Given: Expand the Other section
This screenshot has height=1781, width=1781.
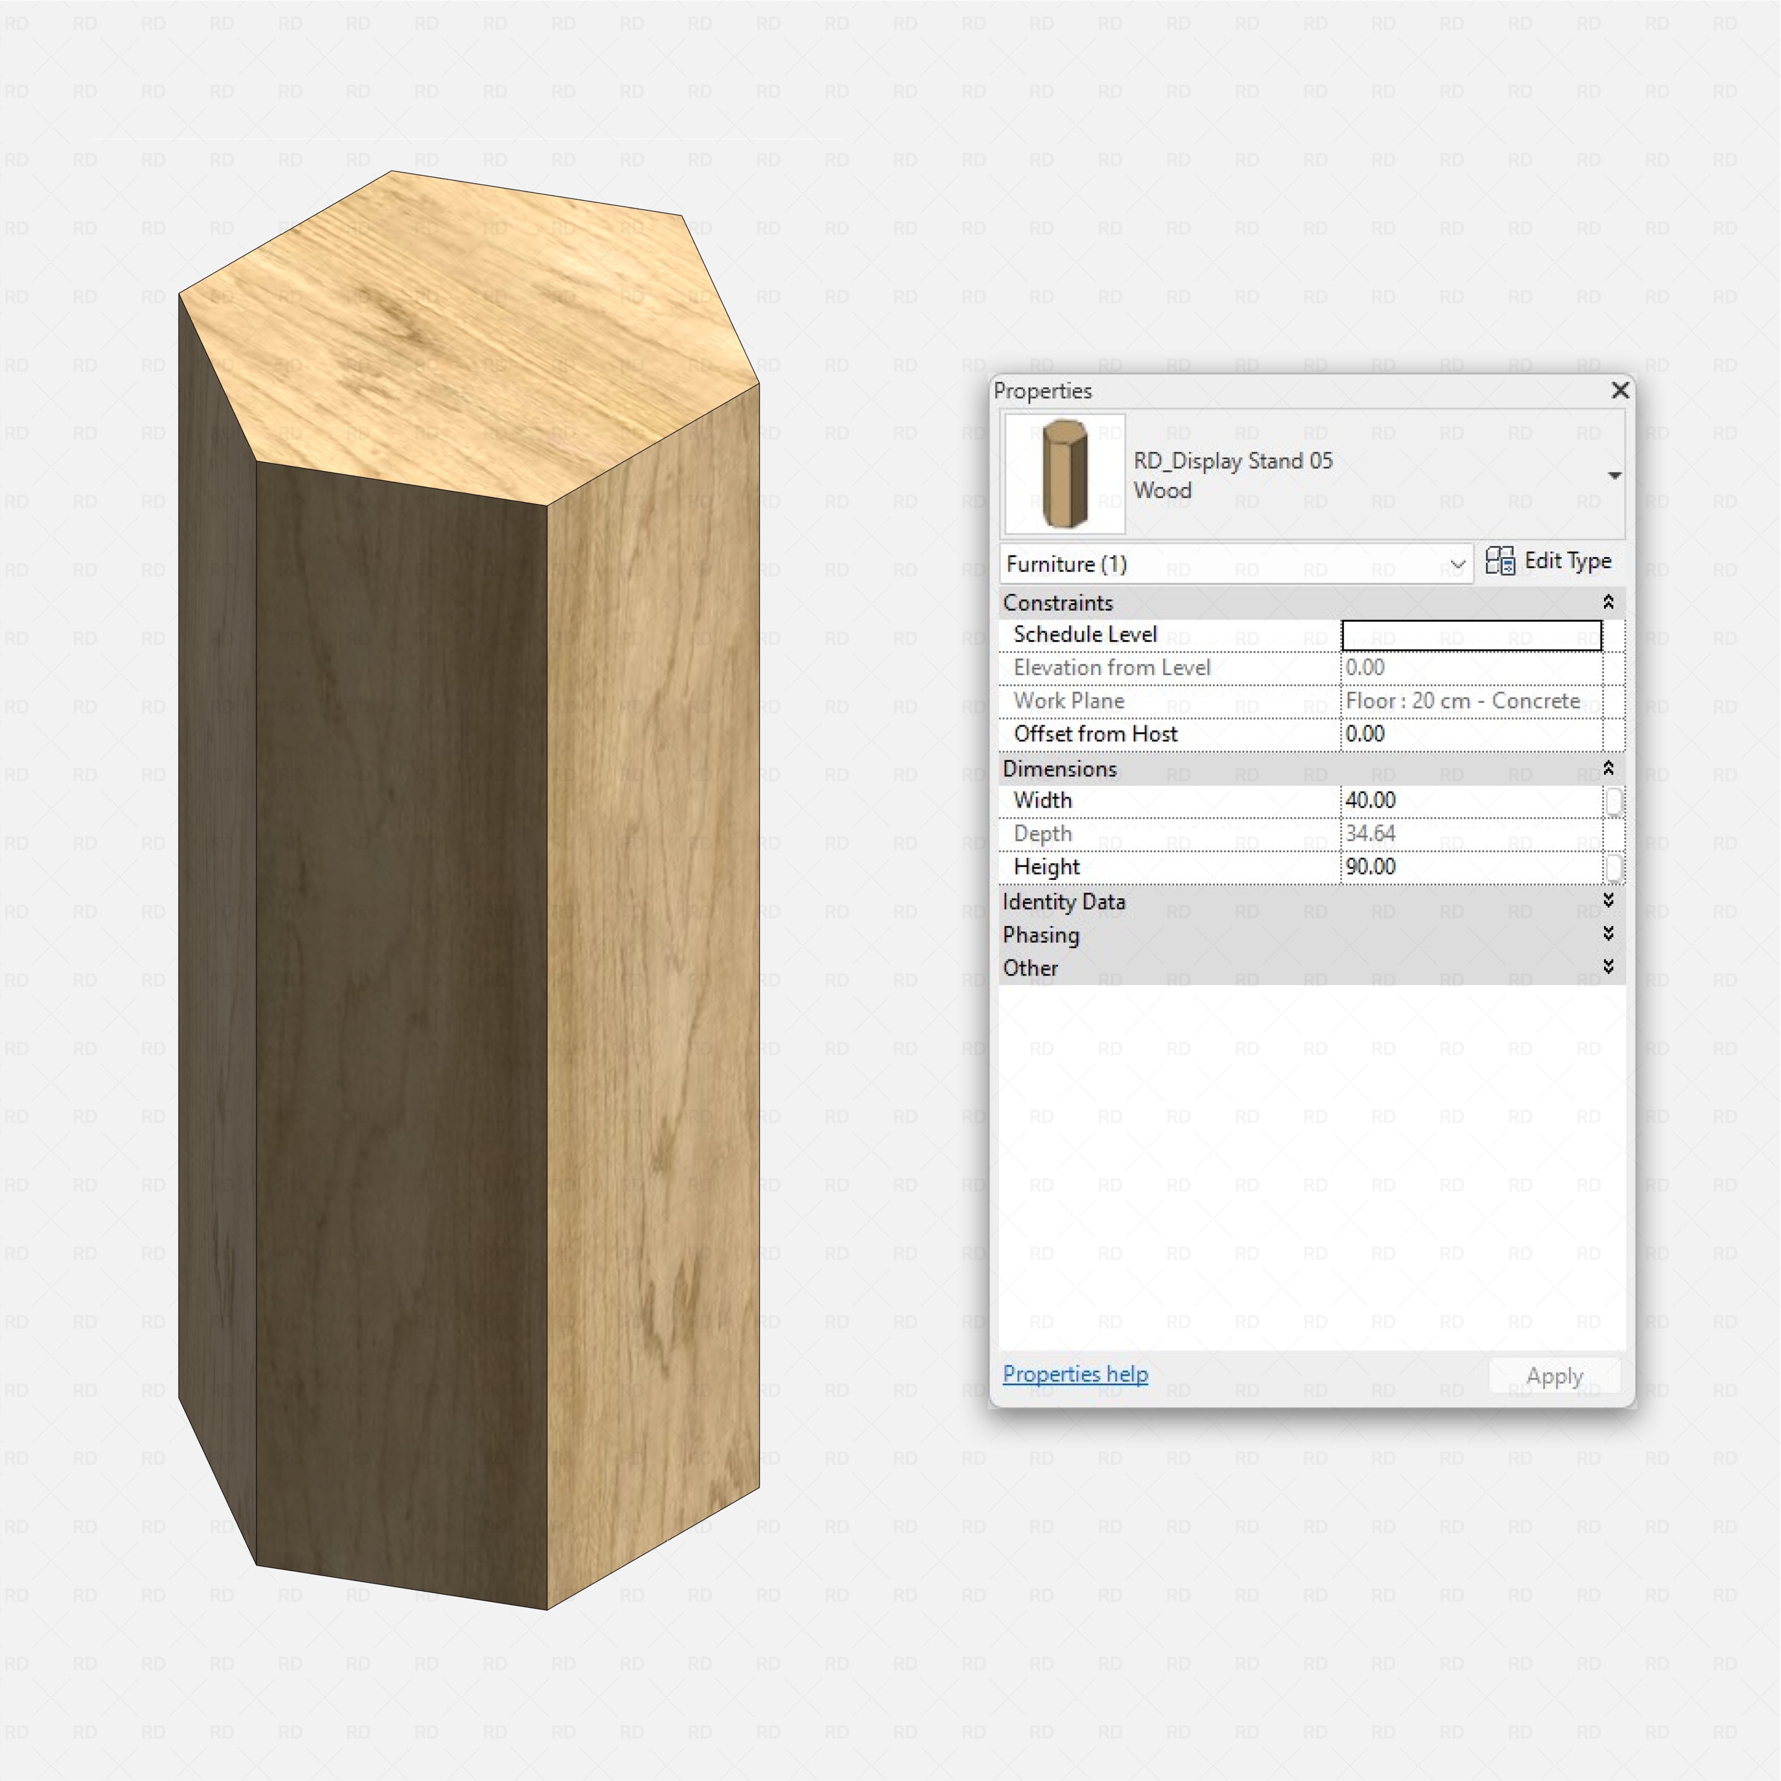Looking at the screenshot, I should point(1608,967).
